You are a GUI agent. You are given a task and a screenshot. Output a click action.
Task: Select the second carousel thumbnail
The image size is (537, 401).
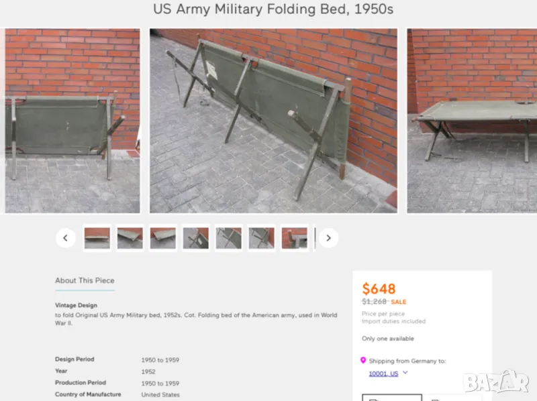pyautogui.click(x=130, y=238)
